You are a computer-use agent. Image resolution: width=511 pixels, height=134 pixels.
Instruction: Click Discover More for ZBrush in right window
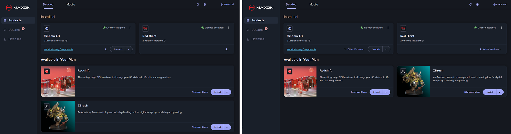click(472, 92)
